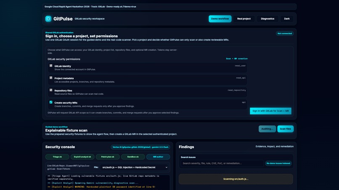Viewport: 339px width, 190px height.
Task: Click the read_user scope label
Action: tap(240, 66)
